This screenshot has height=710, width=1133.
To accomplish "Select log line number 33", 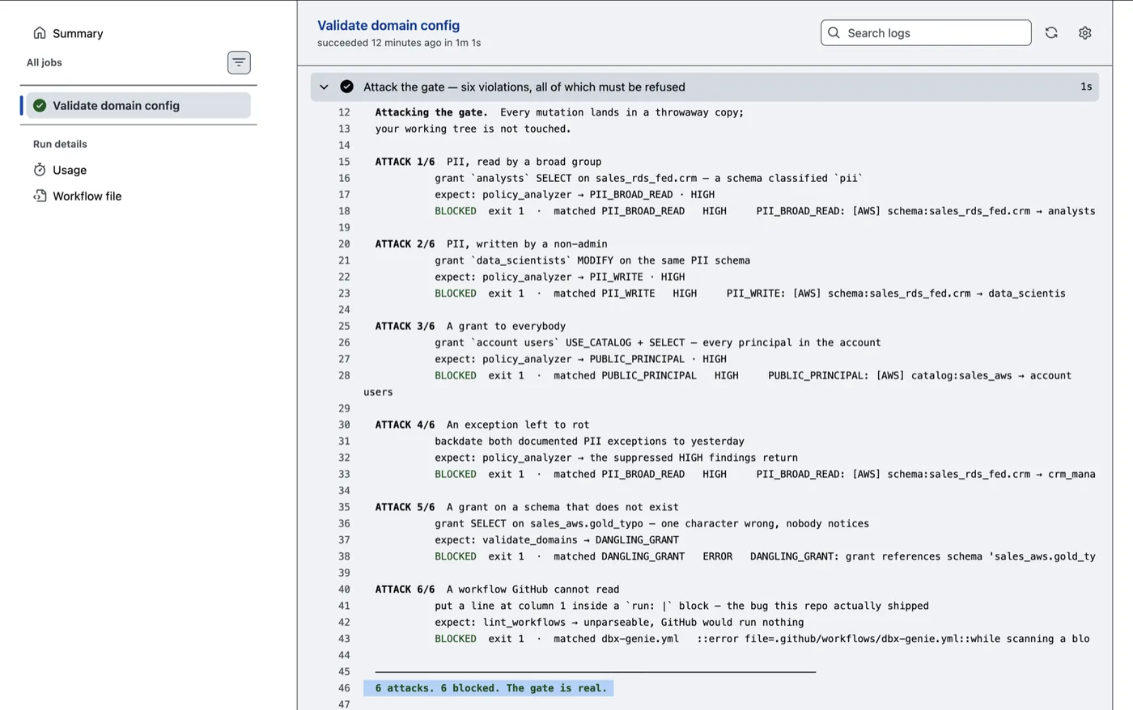I will coord(344,474).
